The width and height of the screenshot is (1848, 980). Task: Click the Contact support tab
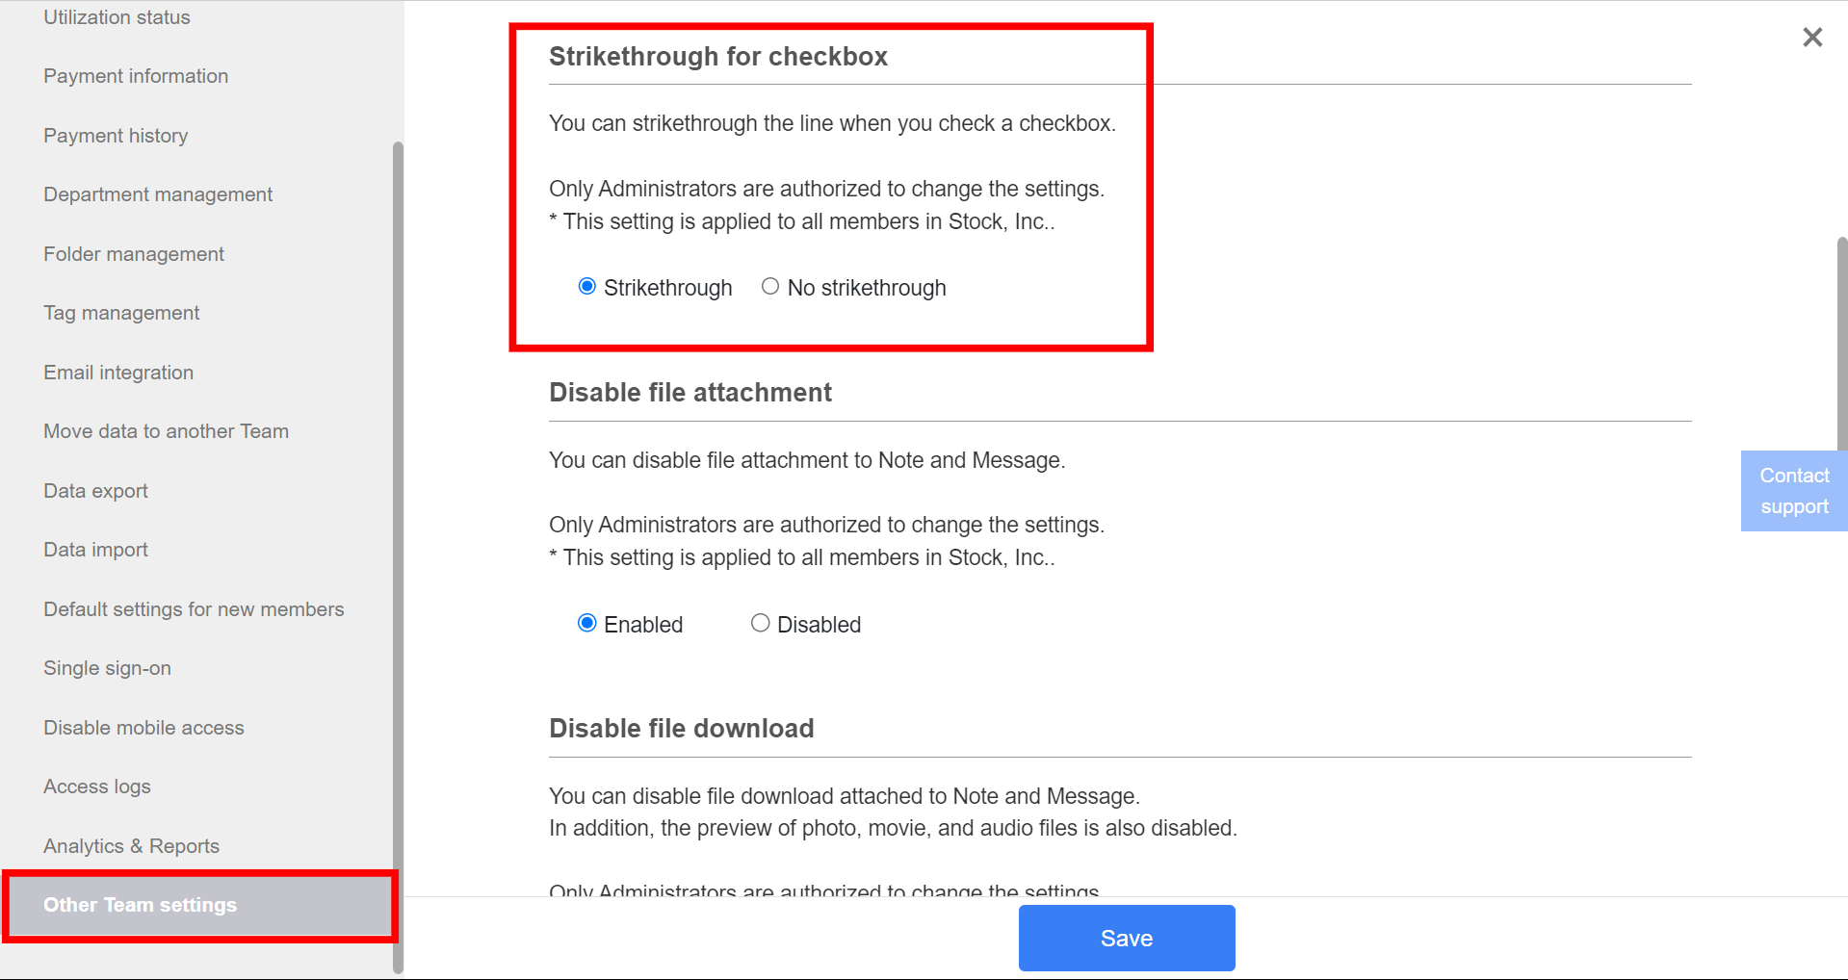click(1793, 490)
